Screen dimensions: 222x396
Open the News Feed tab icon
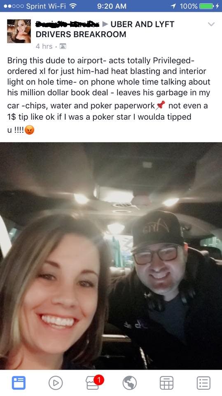tap(19, 383)
